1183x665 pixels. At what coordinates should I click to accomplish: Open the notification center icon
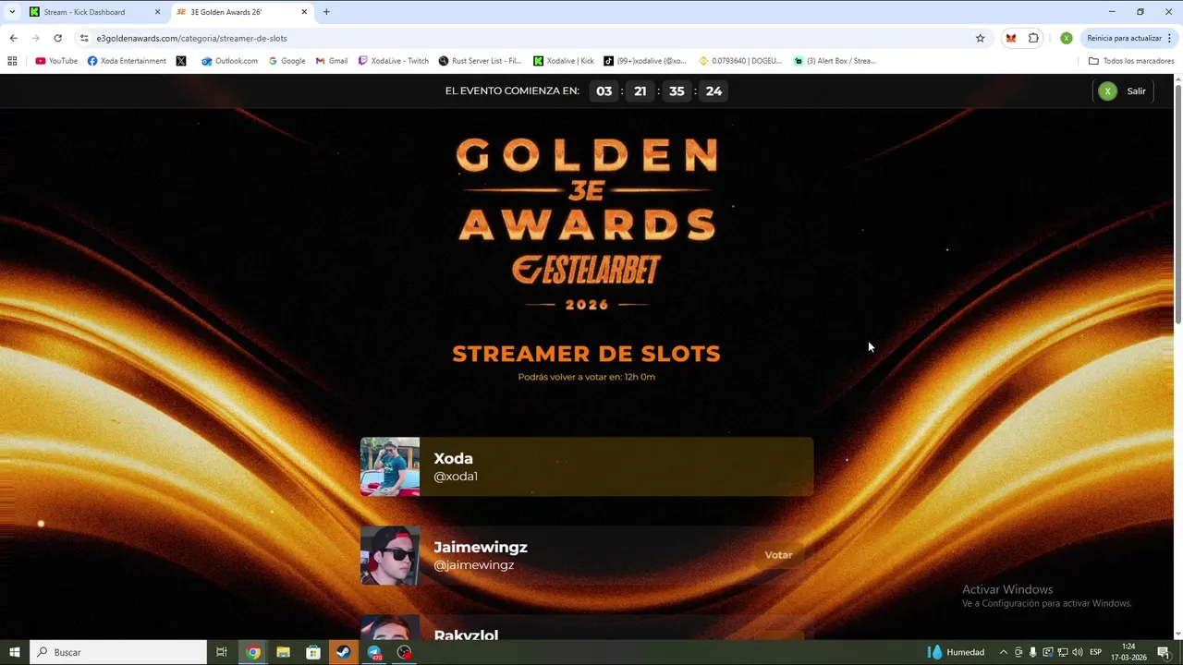click(x=1164, y=652)
